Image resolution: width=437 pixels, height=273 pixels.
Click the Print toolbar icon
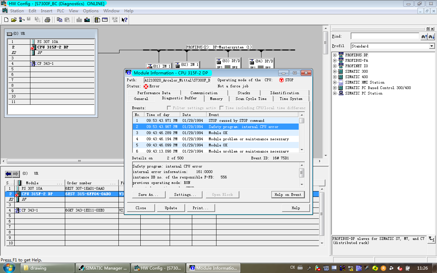pyautogui.click(x=47, y=20)
